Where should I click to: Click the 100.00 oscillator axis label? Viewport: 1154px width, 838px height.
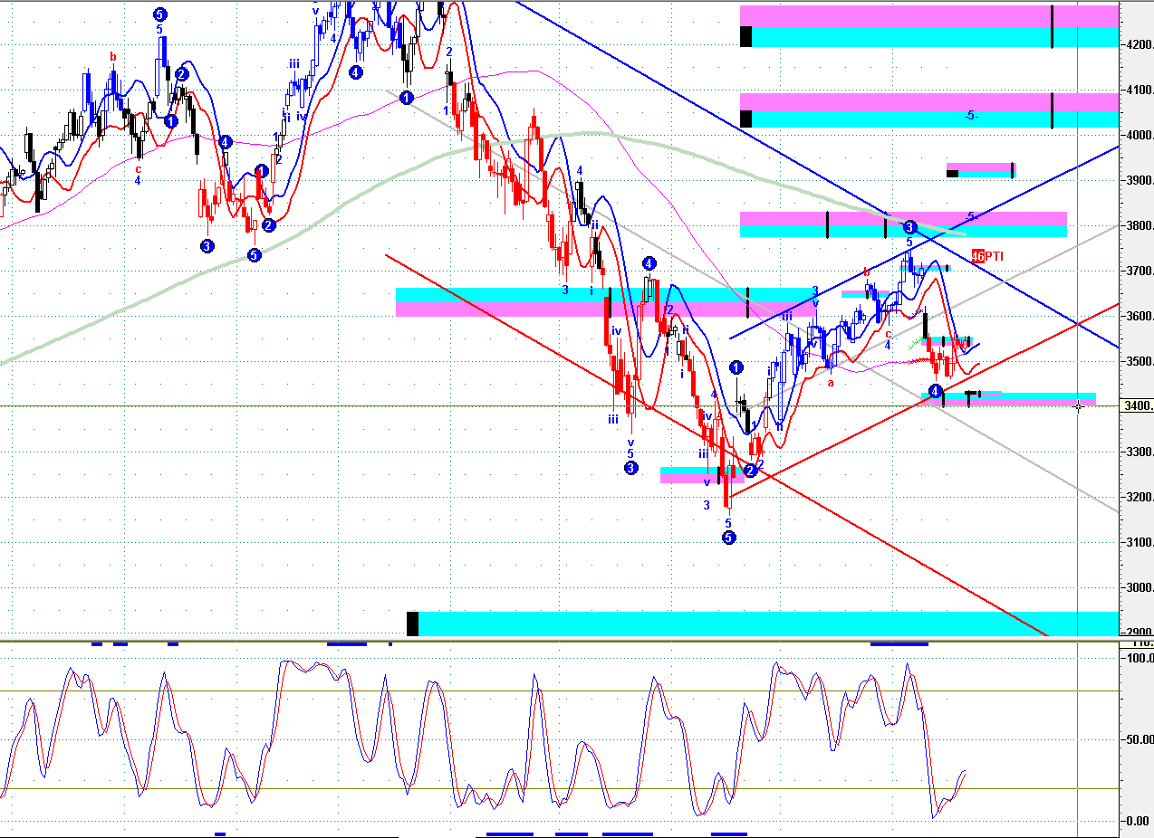(x=1138, y=658)
